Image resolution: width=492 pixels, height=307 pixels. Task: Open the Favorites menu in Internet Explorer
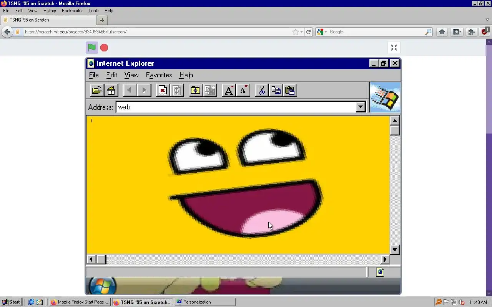tap(159, 75)
